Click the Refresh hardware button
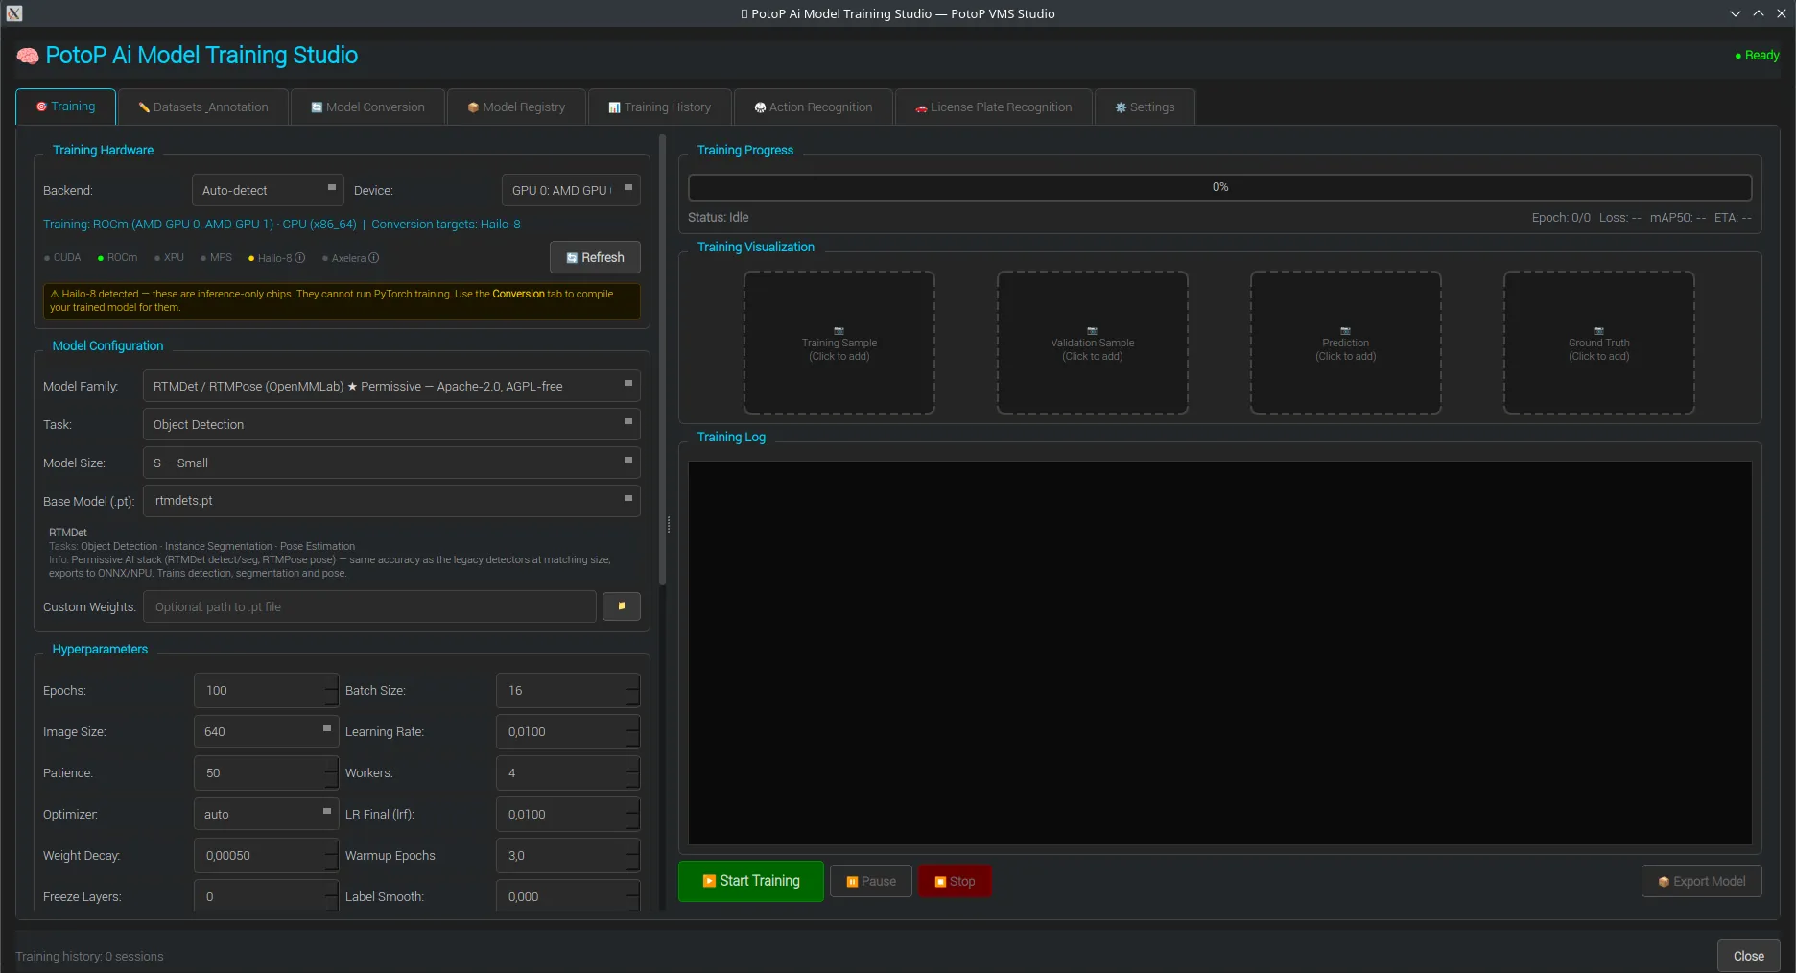Viewport: 1796px width, 973px height. coord(595,257)
